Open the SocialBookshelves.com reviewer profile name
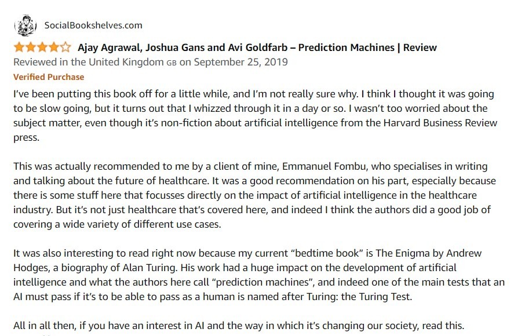This screenshot has width=514, height=336. tap(93, 25)
